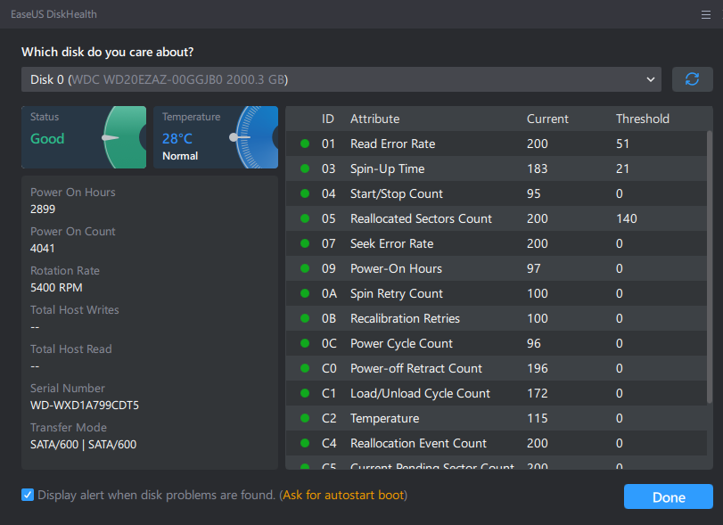Viewport: 723px width, 525px height.
Task: Click the green dot beside Power Cycle Count
Action: pos(305,342)
